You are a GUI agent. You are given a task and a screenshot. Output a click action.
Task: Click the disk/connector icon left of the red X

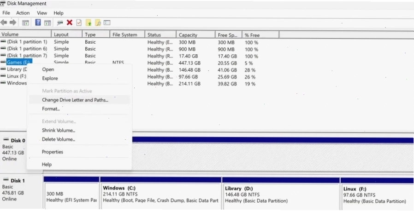[60, 23]
